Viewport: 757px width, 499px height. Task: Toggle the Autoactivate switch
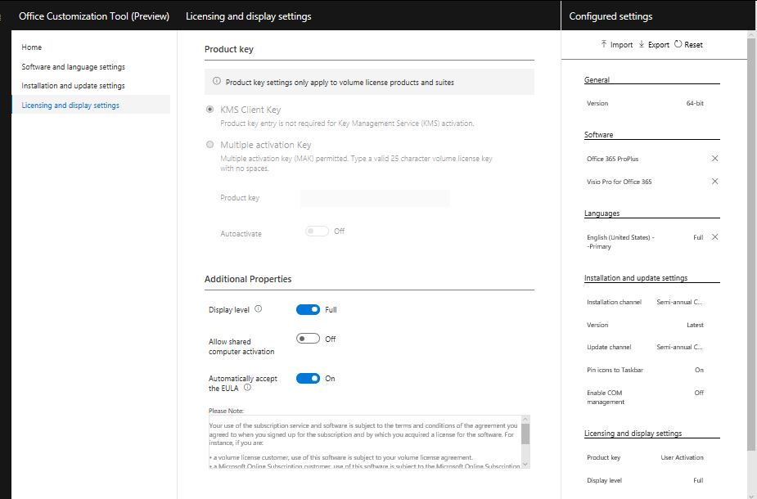click(317, 232)
